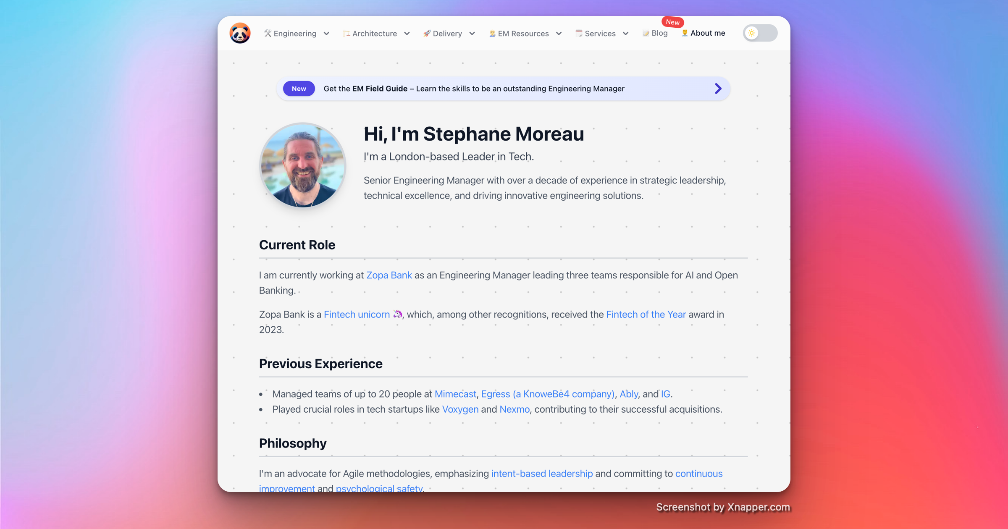
Task: Click the Architecture crane icon
Action: (x=346, y=34)
